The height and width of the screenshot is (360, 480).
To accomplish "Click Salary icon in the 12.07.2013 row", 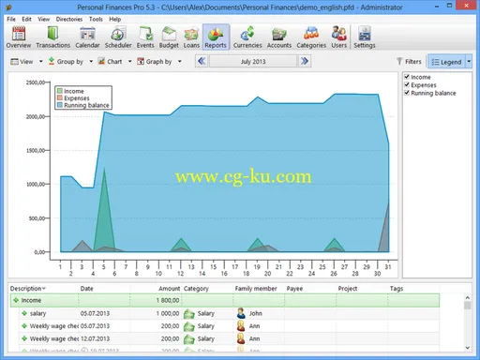I will (x=189, y=338).
